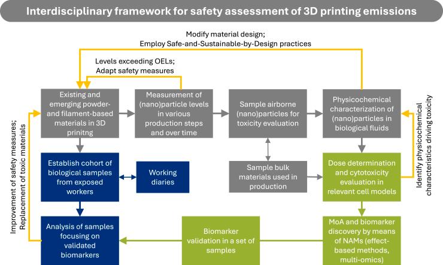
Task: Select the 'Physicochemical characterization of (nano)particles' box
Action: coord(362,114)
